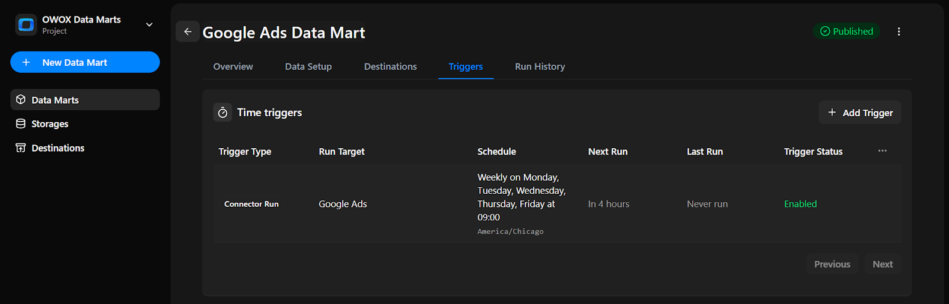Sort by Schedule column header
The width and height of the screenshot is (949, 304).
(496, 152)
